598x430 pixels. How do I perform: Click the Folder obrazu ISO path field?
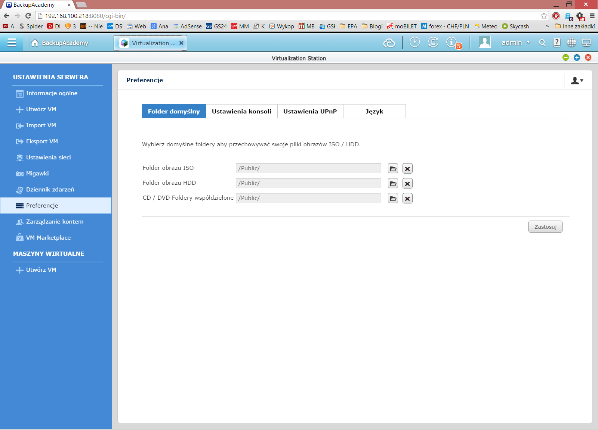pyautogui.click(x=308, y=168)
